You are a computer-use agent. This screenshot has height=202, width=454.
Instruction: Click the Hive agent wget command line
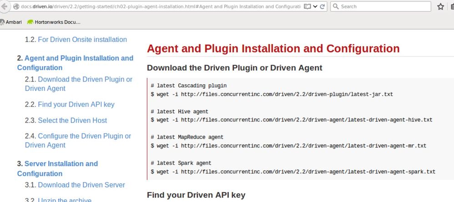[291, 120]
